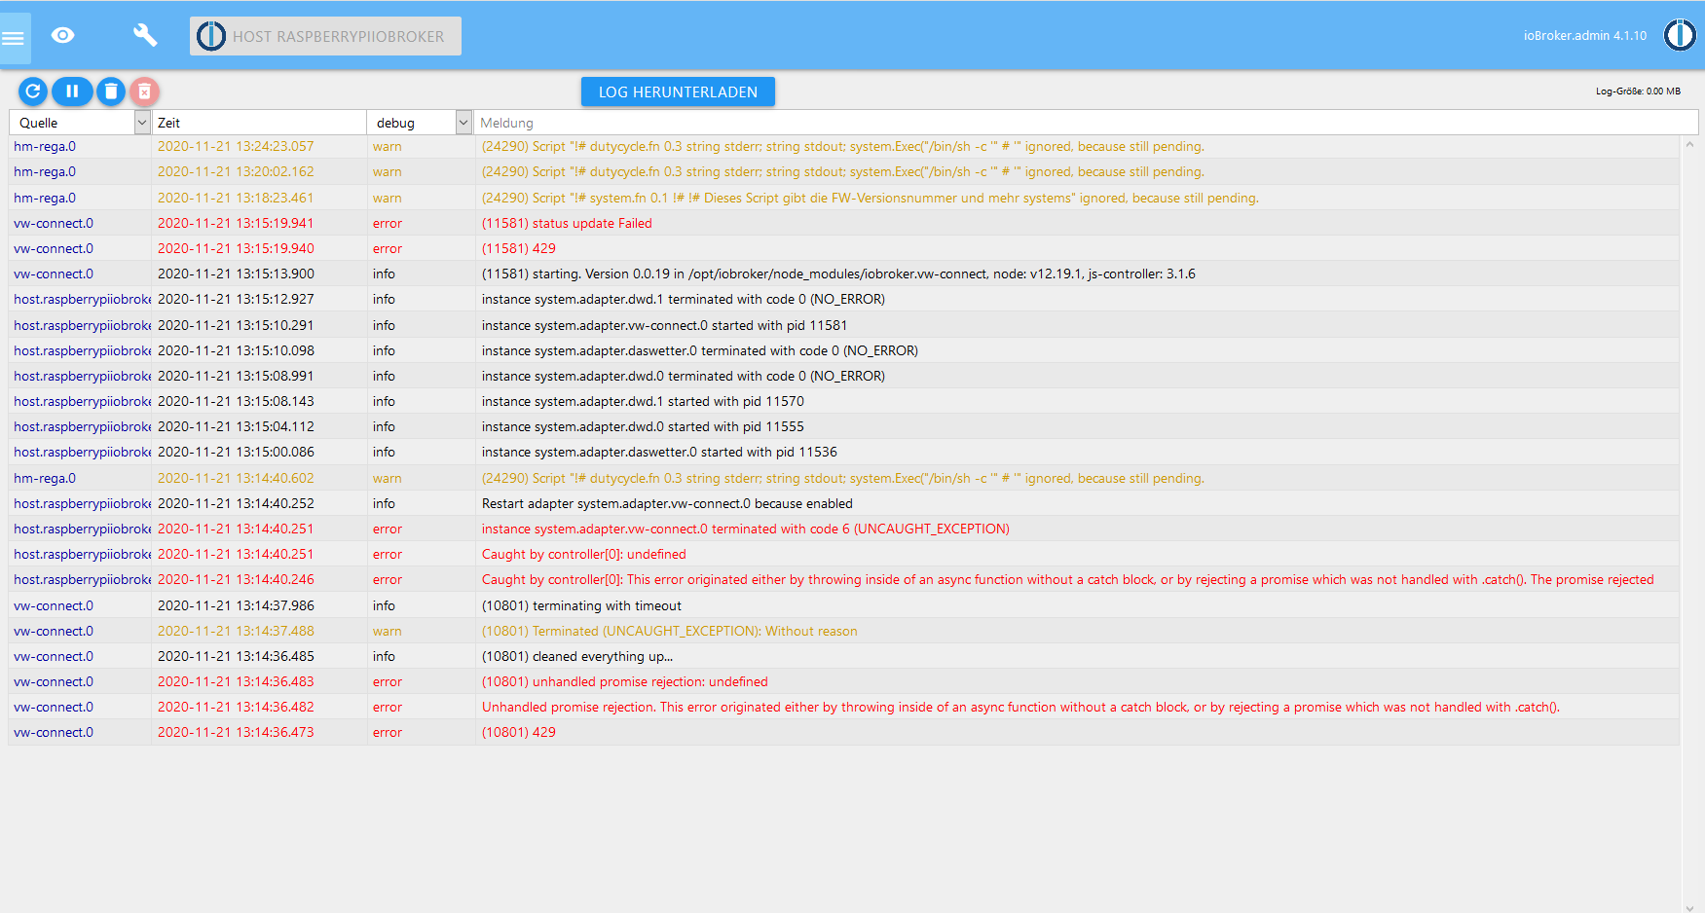Click the ioBroker logo at top right
This screenshot has height=913, width=1705.
(1680, 35)
